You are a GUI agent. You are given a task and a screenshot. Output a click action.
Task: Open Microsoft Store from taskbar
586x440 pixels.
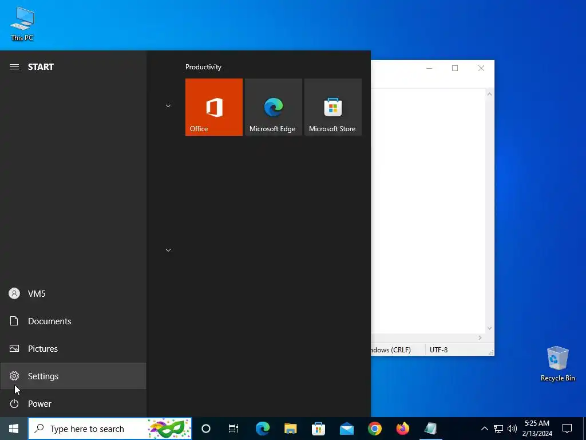coord(318,429)
